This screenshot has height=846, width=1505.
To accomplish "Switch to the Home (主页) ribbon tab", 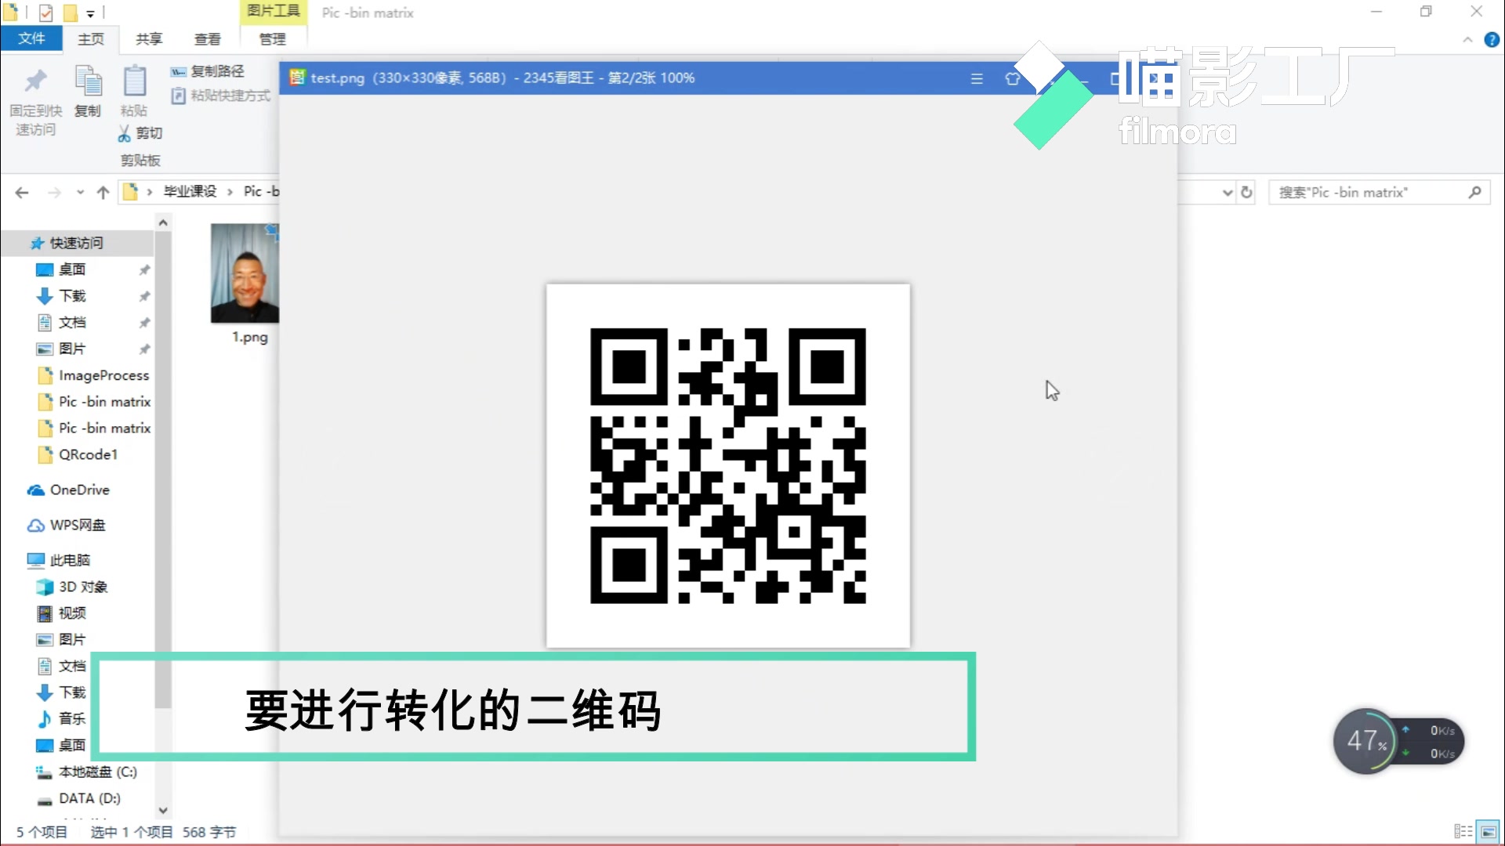I will 90,38.
